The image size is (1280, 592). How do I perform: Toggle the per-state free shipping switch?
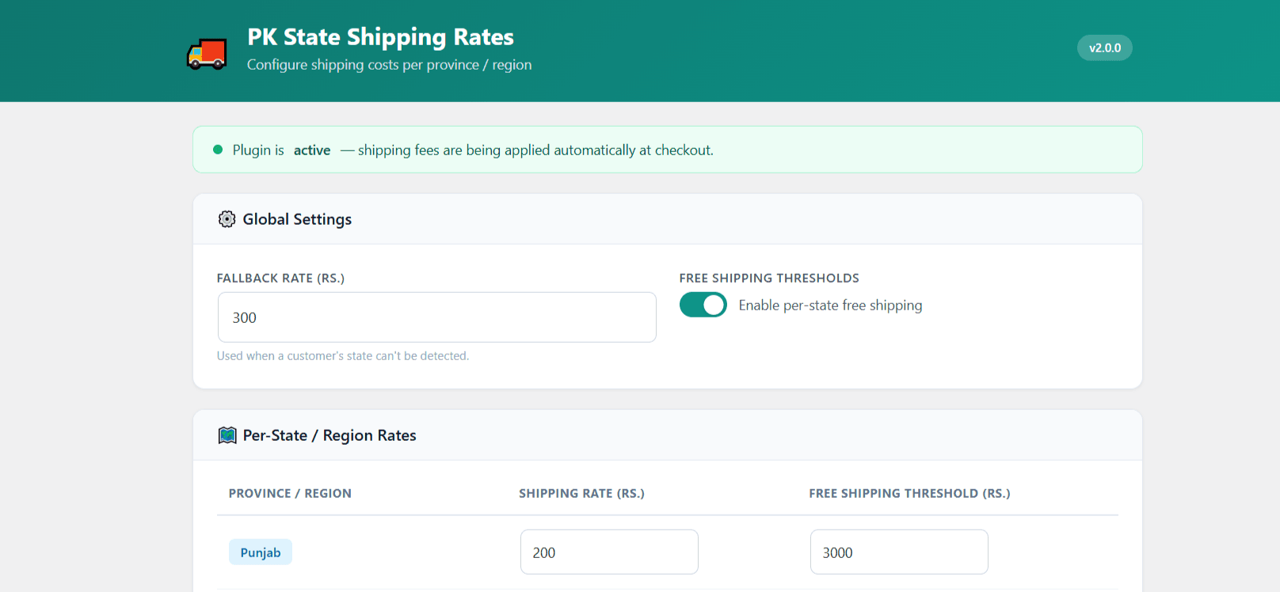coord(703,305)
